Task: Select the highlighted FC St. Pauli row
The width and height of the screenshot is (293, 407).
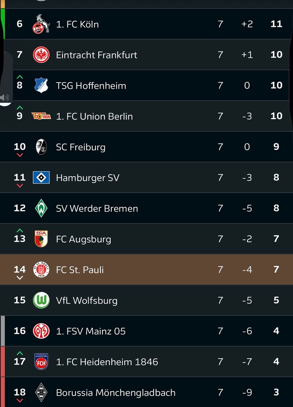Action: 146,269
